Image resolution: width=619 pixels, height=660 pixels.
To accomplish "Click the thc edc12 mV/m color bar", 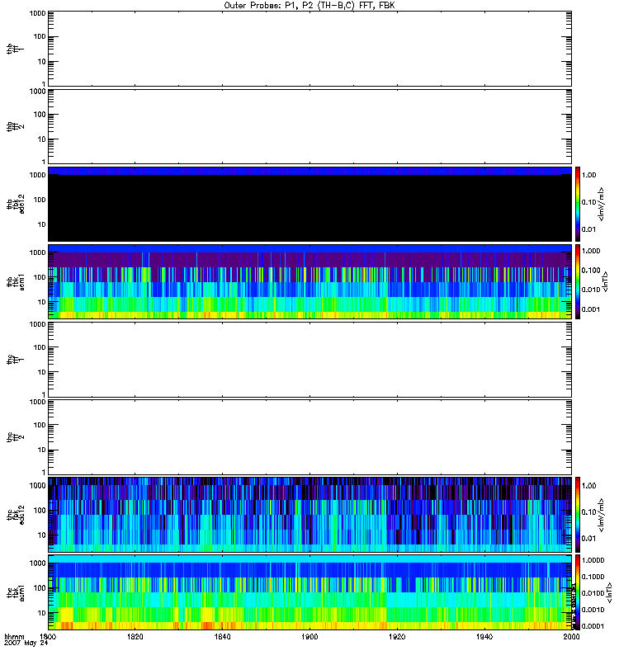I will (579, 514).
